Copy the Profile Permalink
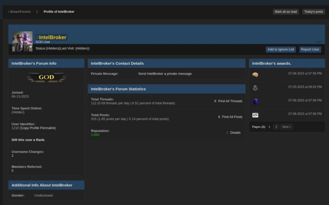This screenshot has width=329, height=205. pos(38,128)
